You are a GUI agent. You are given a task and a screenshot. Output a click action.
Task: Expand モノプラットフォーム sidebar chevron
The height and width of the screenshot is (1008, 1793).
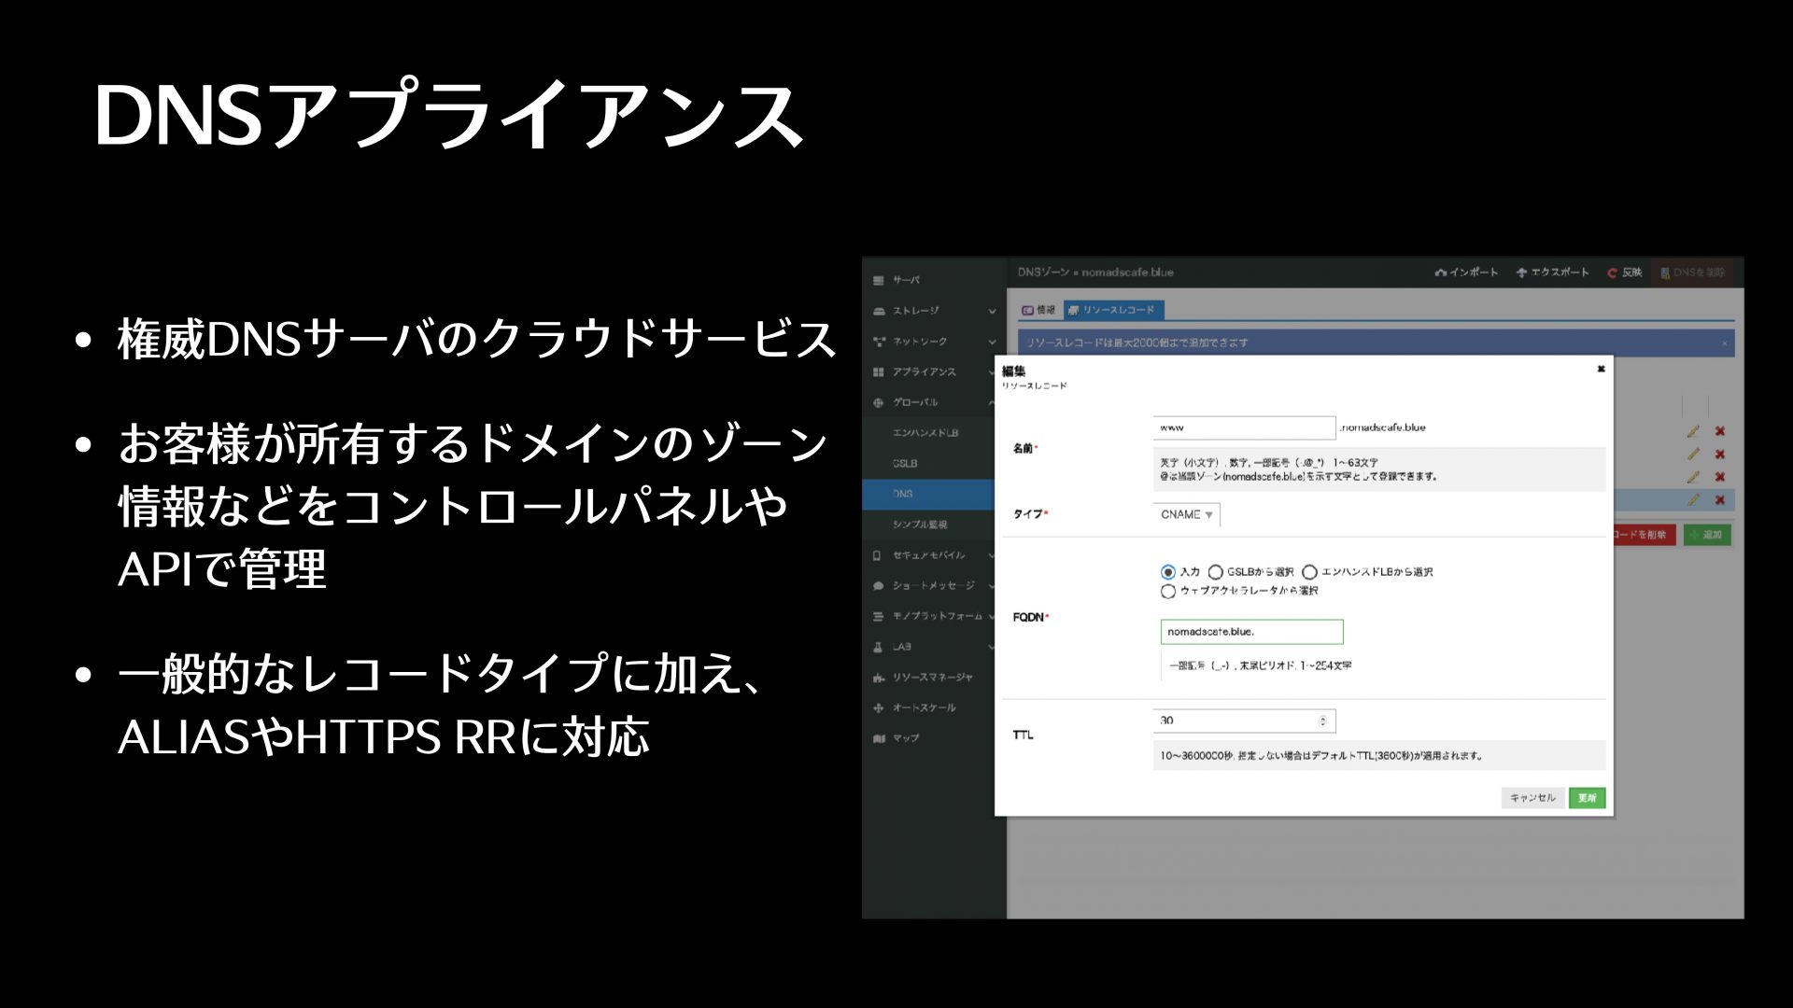click(992, 616)
